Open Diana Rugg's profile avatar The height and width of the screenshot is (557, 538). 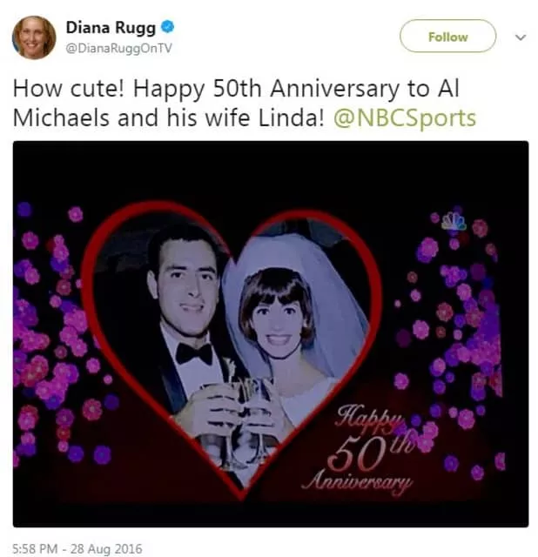click(x=34, y=37)
